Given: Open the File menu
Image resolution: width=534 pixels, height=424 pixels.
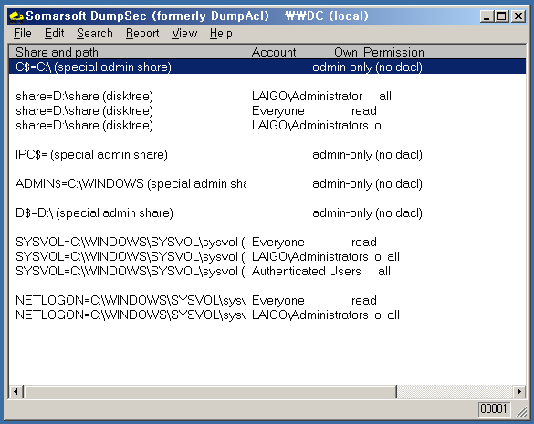Looking at the screenshot, I should (x=23, y=34).
